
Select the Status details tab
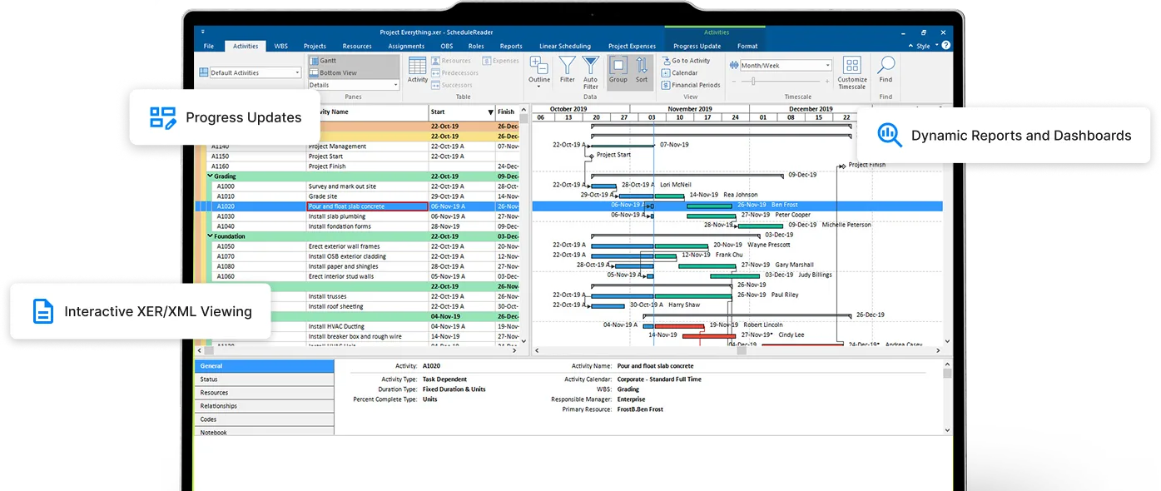point(265,379)
